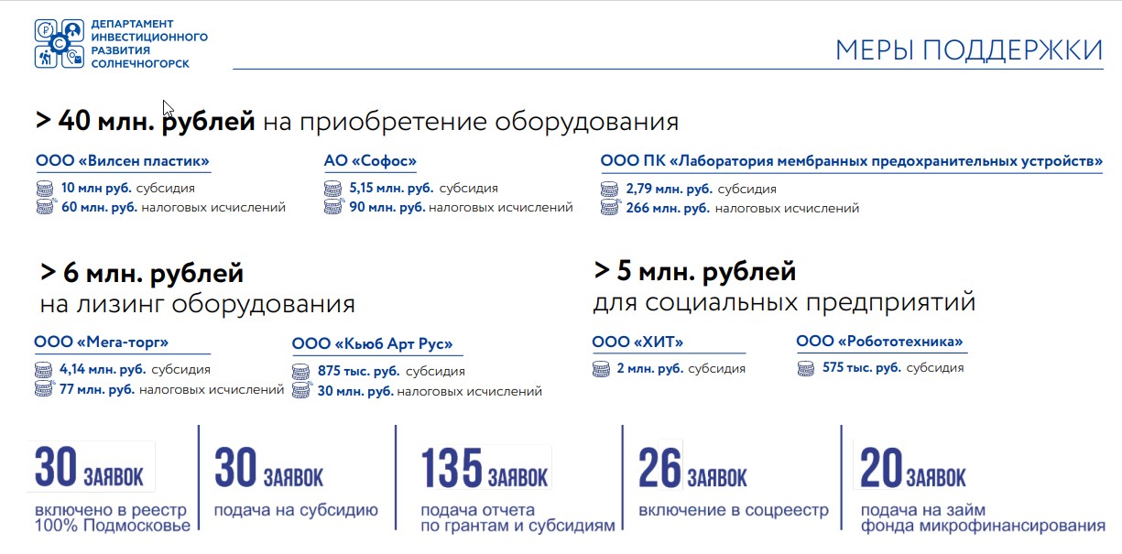The width and height of the screenshot is (1122, 554).
Task: Click coin icon beside 2,79 млн. руб. субсидия
Action: tap(609, 190)
